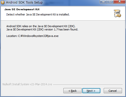
Task: Click the Android SDK relies on JDK line
Action: tap(41, 26)
